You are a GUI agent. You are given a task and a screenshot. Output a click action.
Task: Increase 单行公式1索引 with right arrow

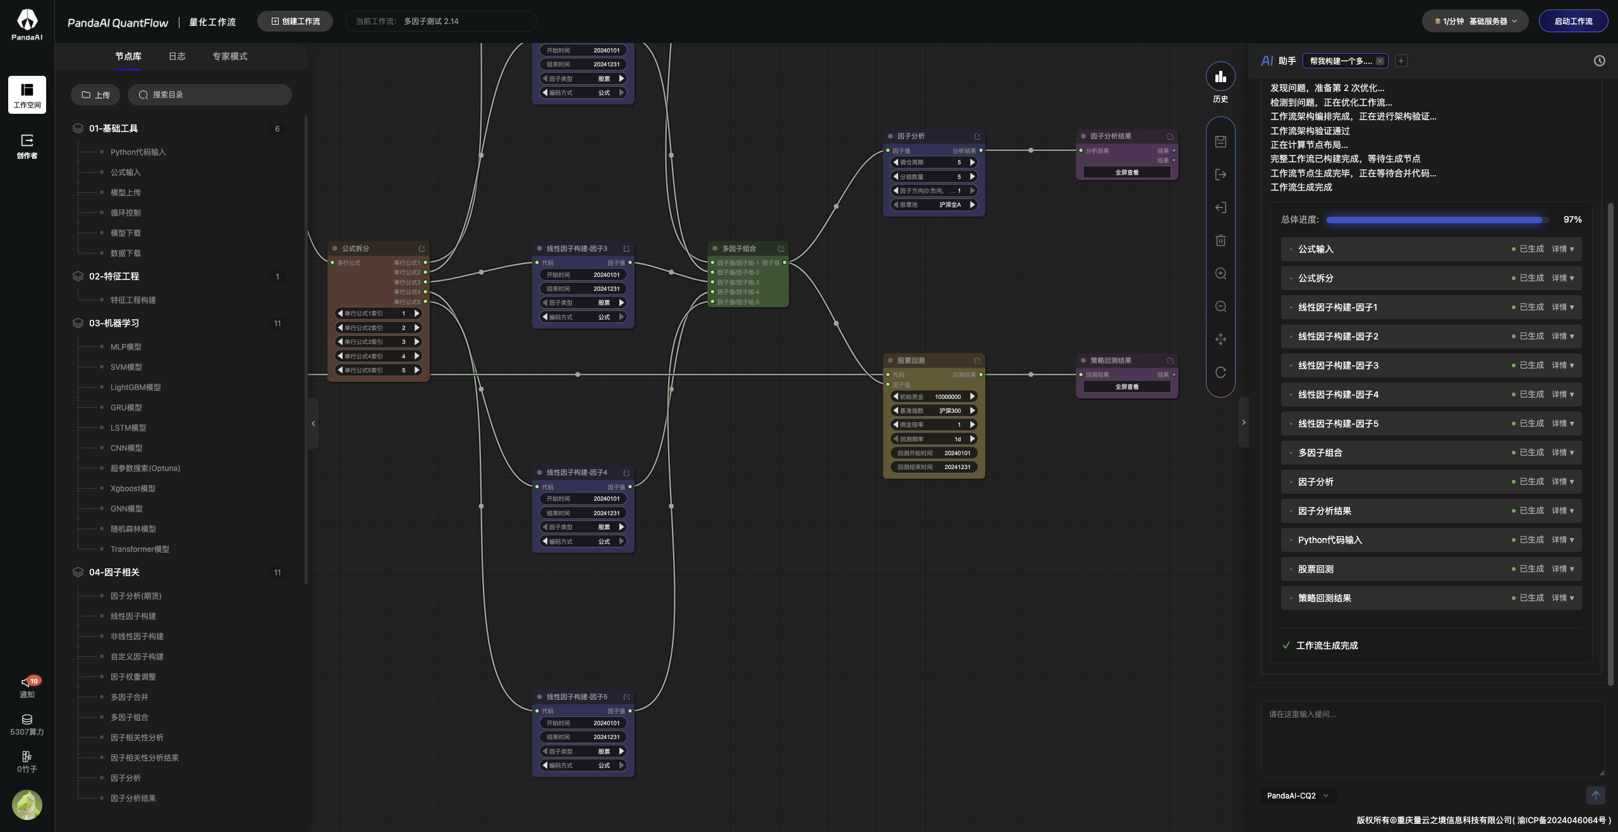[417, 314]
